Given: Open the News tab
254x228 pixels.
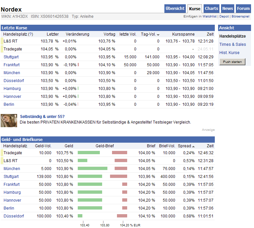Looking at the screenshot, I should pos(228,9).
